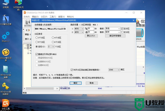Open the 帮助(H) menu
Image resolution: width=165 pixels, height=111 pixels.
pyautogui.click(x=70, y=17)
